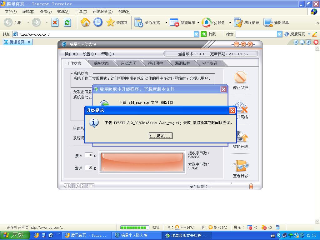Expand back history dropdown arrow
The width and height of the screenshot is (320, 240).
pyautogui.click(x=28, y=22)
